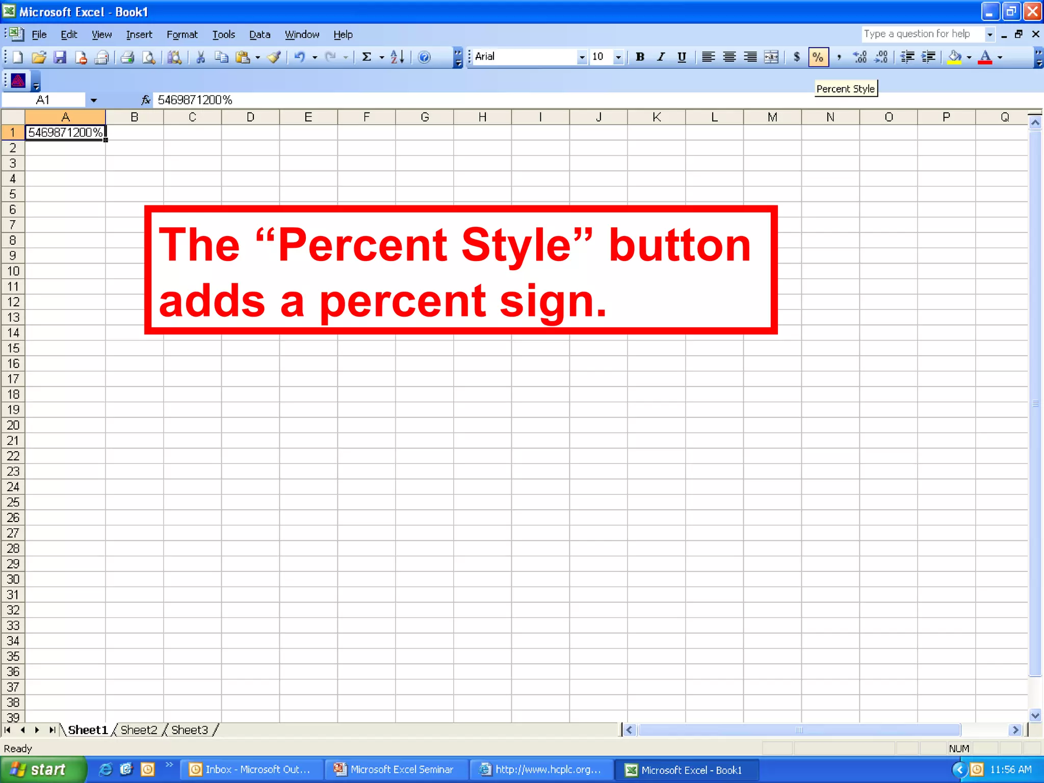Screen dimensions: 1044x783
Task: Click the E-mail icon in the toolbar
Action: coord(101,57)
